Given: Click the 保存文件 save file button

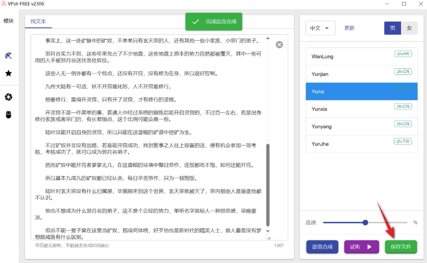Looking at the screenshot, I should [x=401, y=246].
